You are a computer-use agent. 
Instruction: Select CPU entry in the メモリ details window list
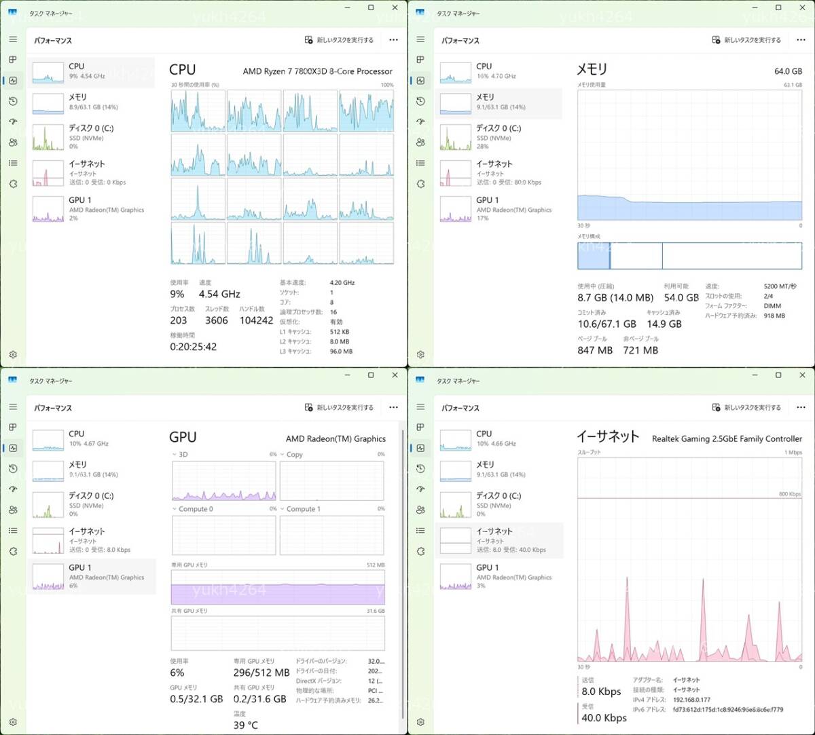pos(499,71)
